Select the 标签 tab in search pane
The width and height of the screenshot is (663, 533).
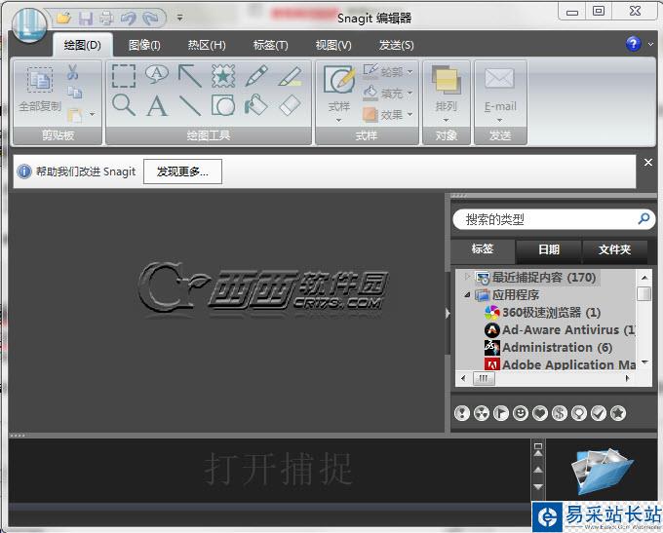coord(483,248)
